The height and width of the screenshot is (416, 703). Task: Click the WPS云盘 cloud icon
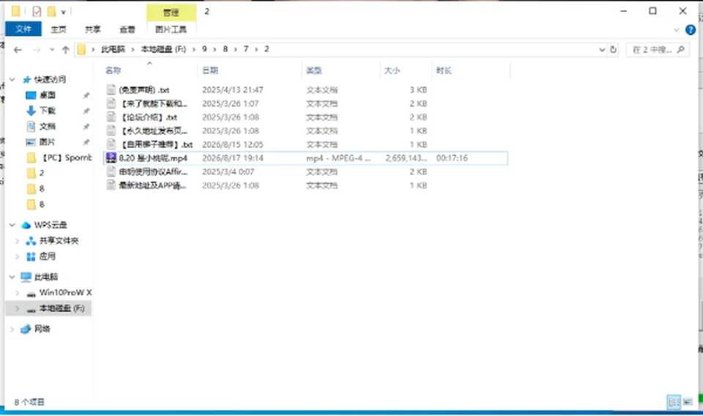[x=26, y=225]
